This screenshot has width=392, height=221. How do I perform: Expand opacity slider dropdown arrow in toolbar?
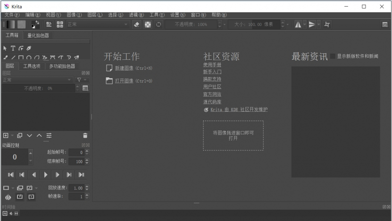tap(225, 25)
